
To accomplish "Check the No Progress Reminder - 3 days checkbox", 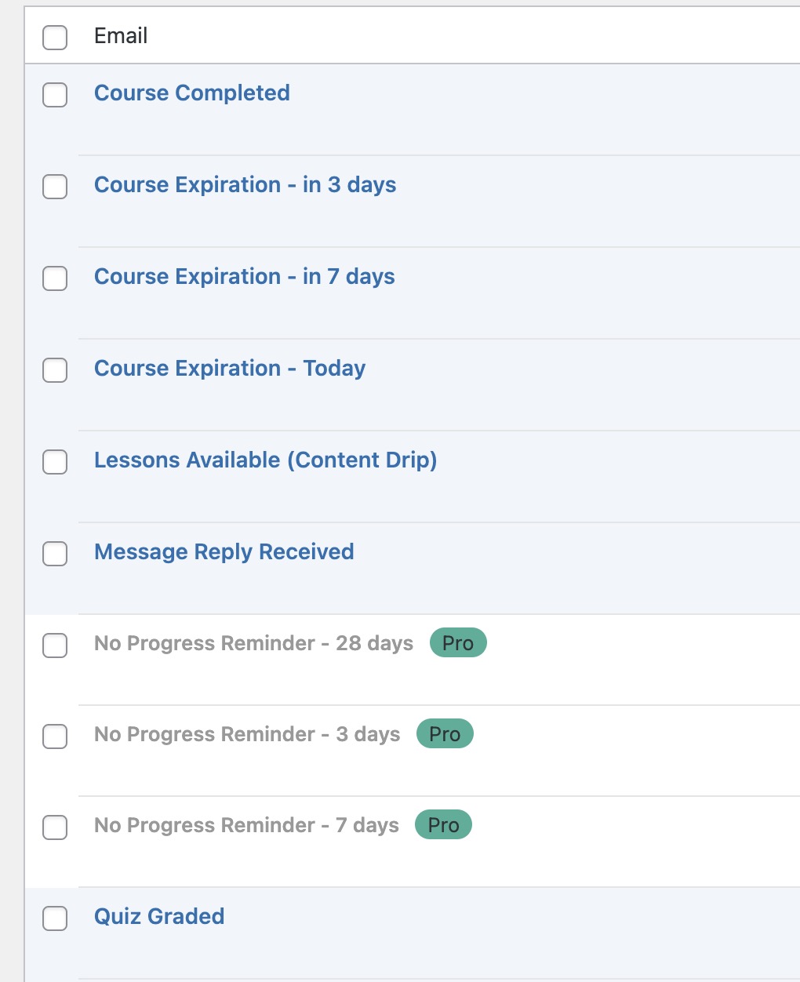I will tap(54, 736).
